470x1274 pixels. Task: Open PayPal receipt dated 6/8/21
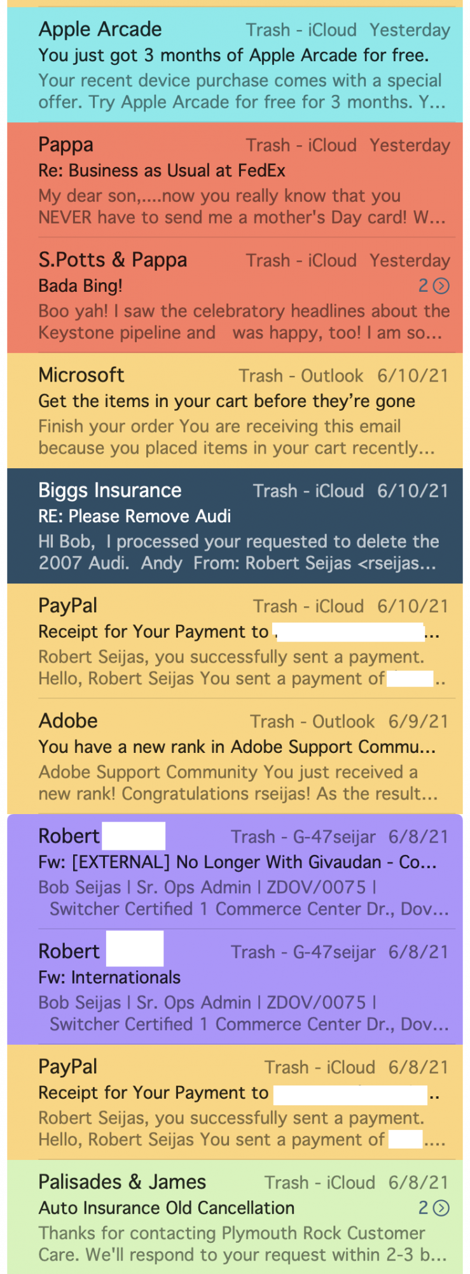click(235, 1102)
